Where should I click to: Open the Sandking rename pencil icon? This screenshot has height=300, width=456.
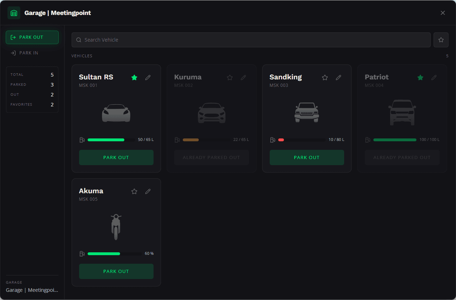point(338,77)
